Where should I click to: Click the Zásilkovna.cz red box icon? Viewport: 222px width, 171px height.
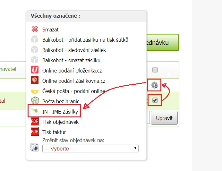pyautogui.click(x=35, y=80)
